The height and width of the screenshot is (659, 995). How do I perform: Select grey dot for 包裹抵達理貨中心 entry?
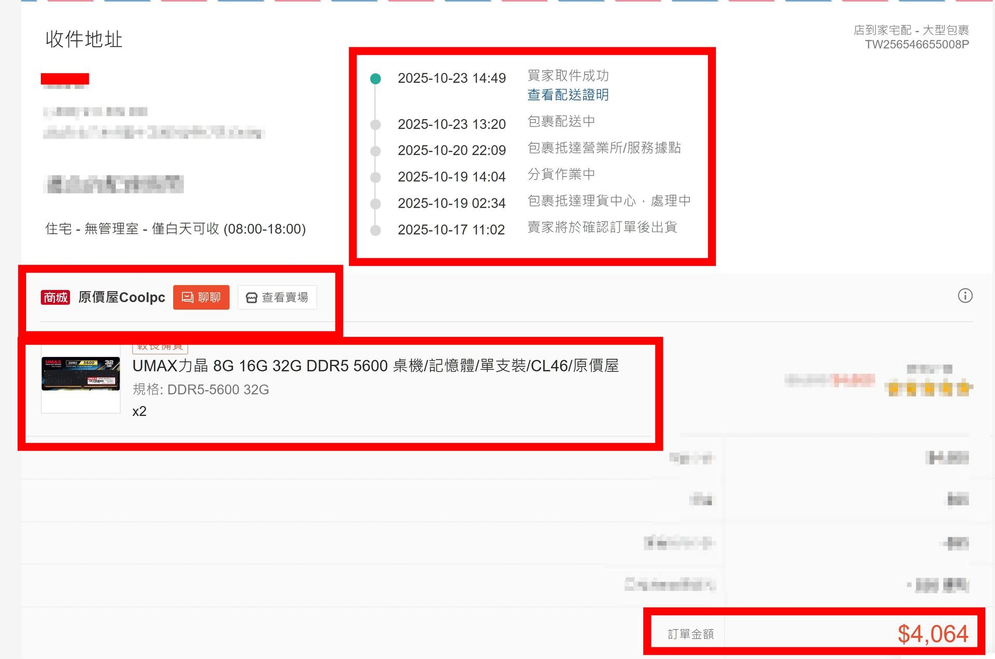[x=376, y=204]
